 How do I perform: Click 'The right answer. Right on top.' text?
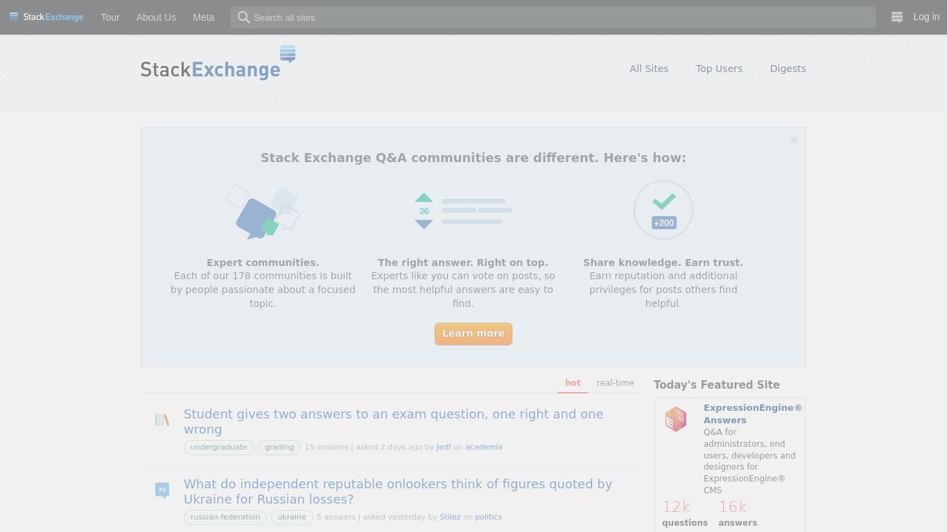(463, 263)
